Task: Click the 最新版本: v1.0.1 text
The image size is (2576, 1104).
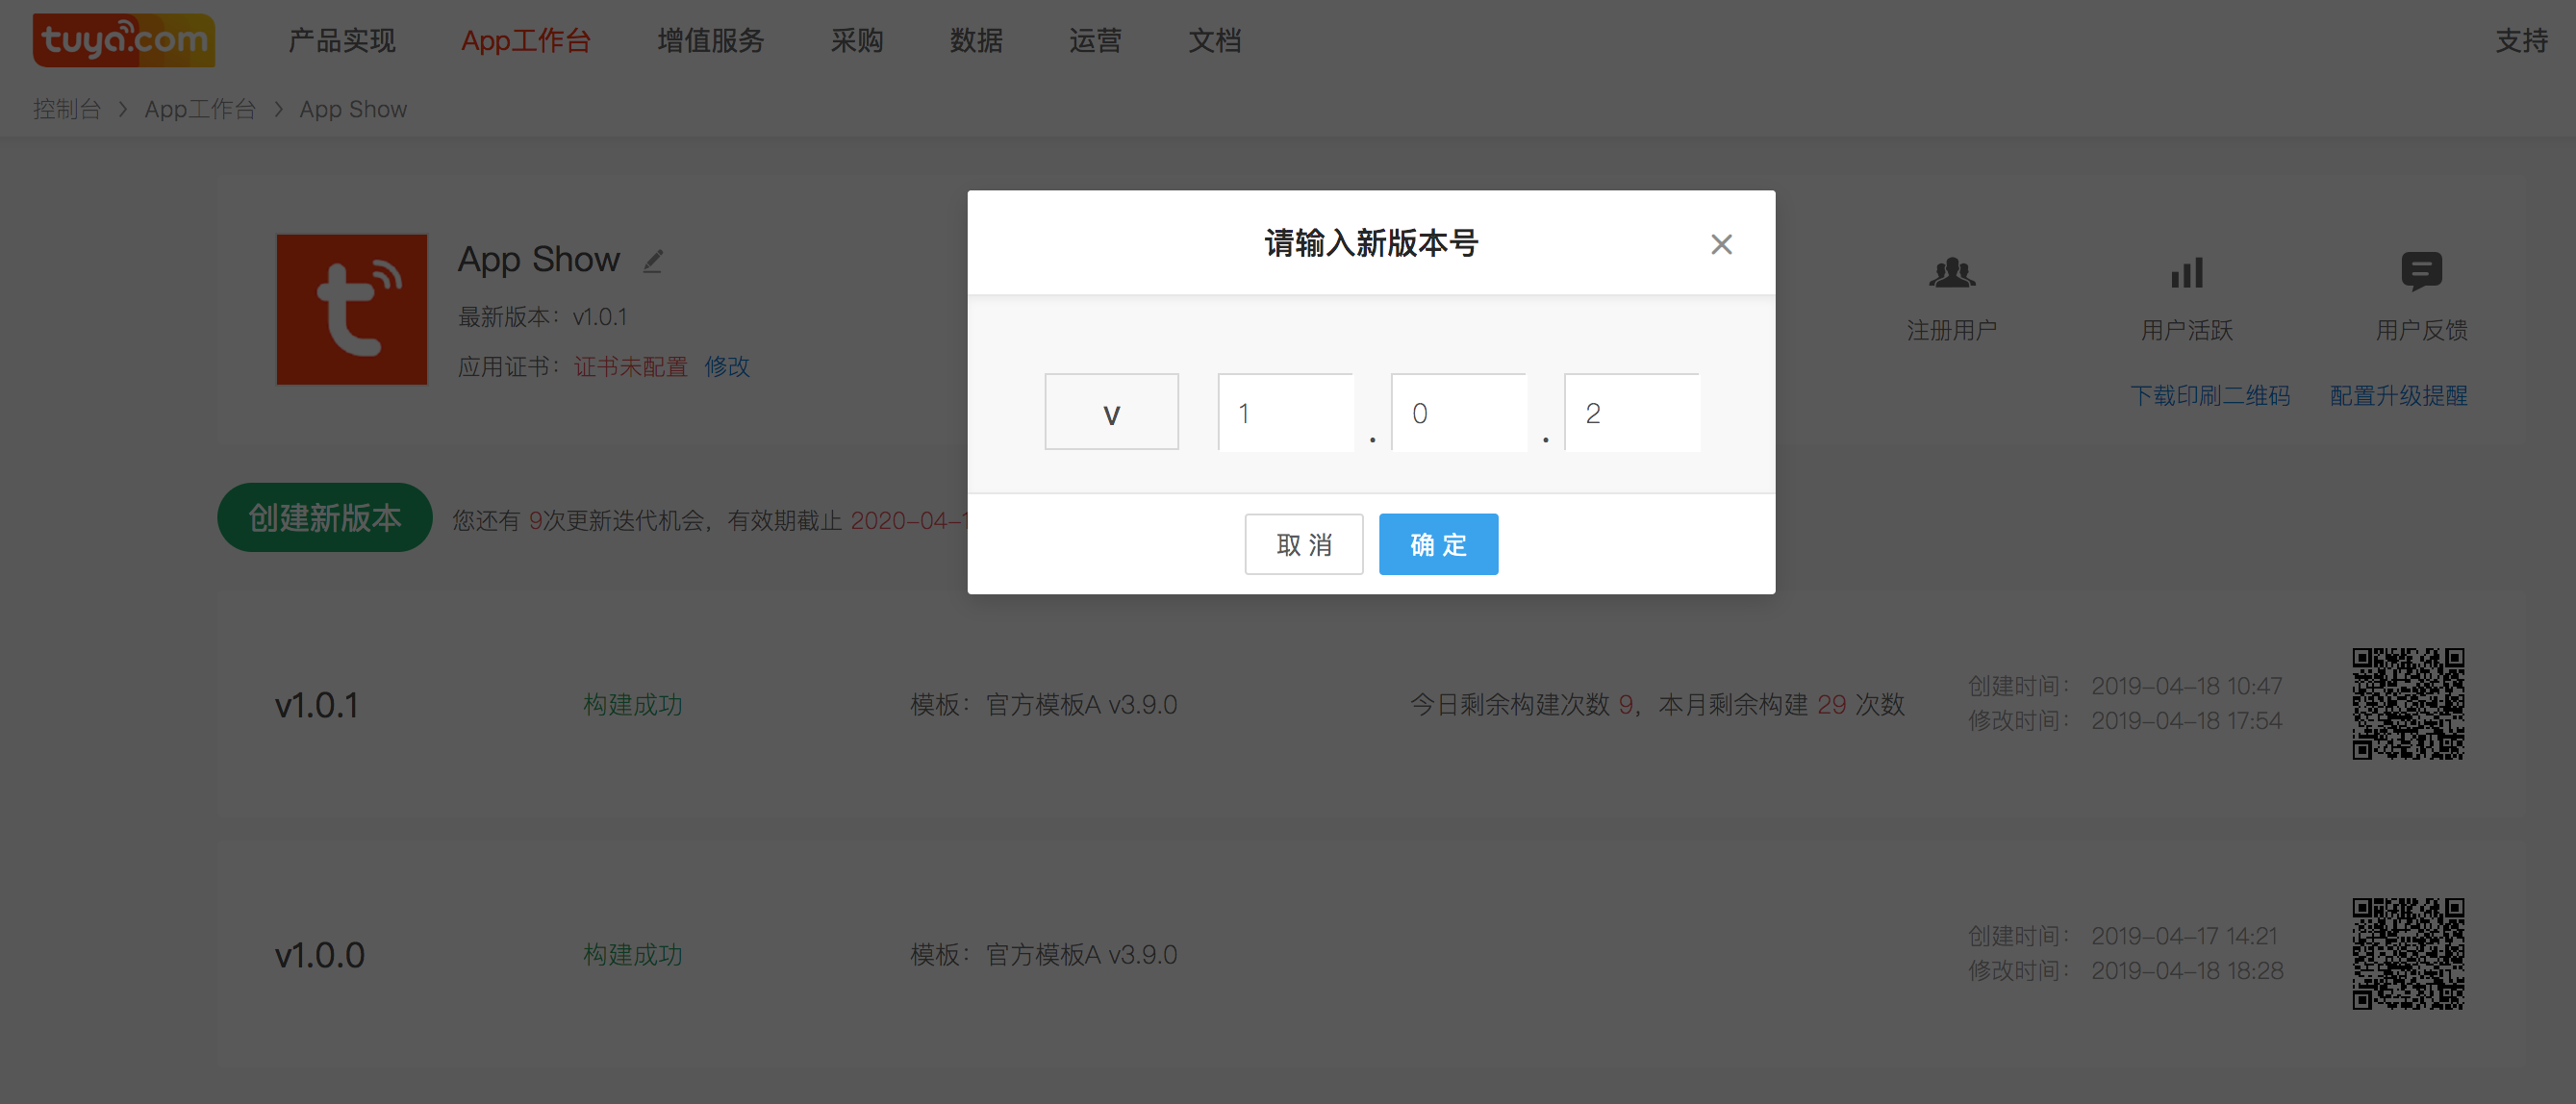Action: (x=543, y=317)
